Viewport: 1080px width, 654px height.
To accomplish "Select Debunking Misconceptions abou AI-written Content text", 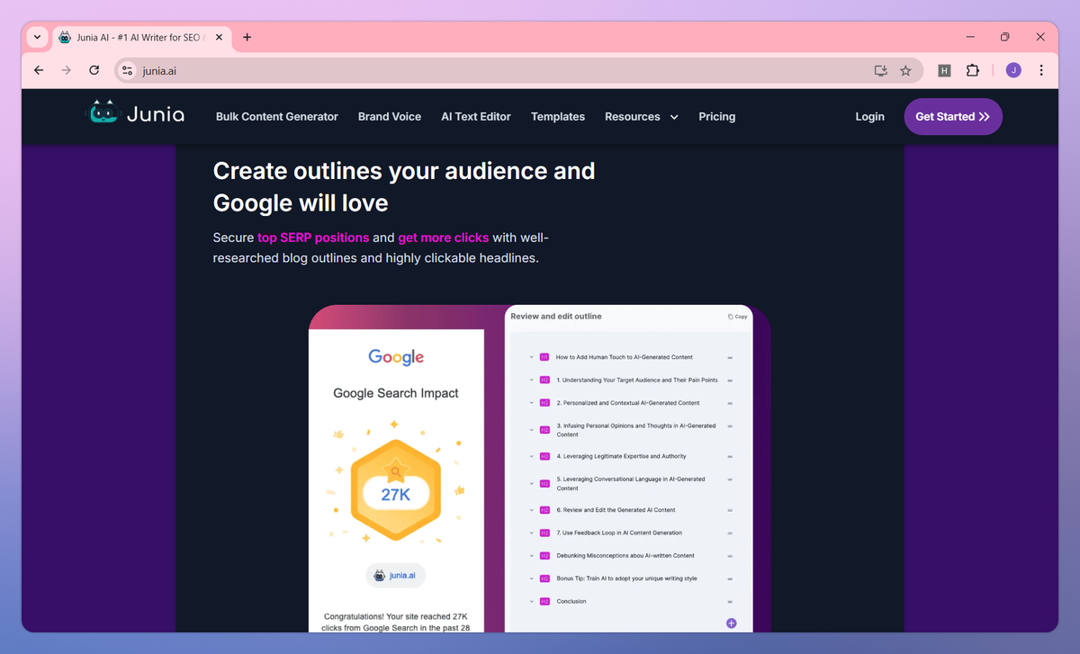I will [625, 556].
